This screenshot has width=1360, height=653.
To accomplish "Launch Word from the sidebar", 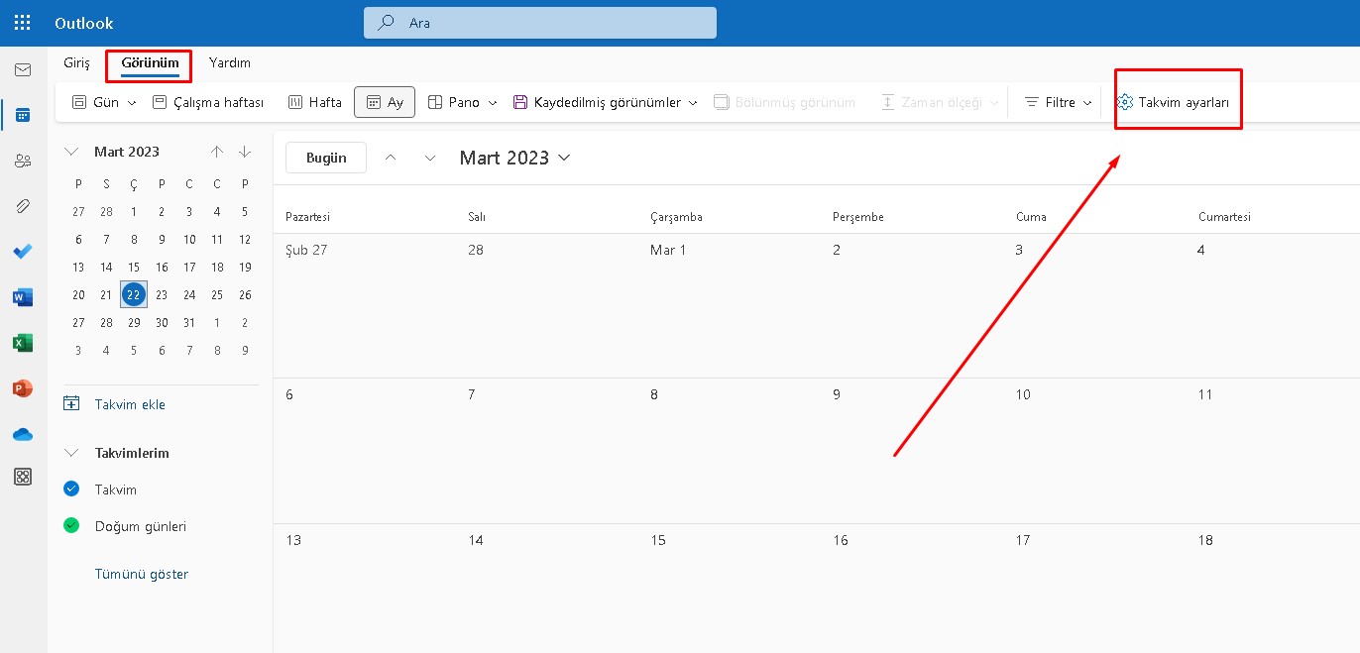I will pyautogui.click(x=22, y=297).
